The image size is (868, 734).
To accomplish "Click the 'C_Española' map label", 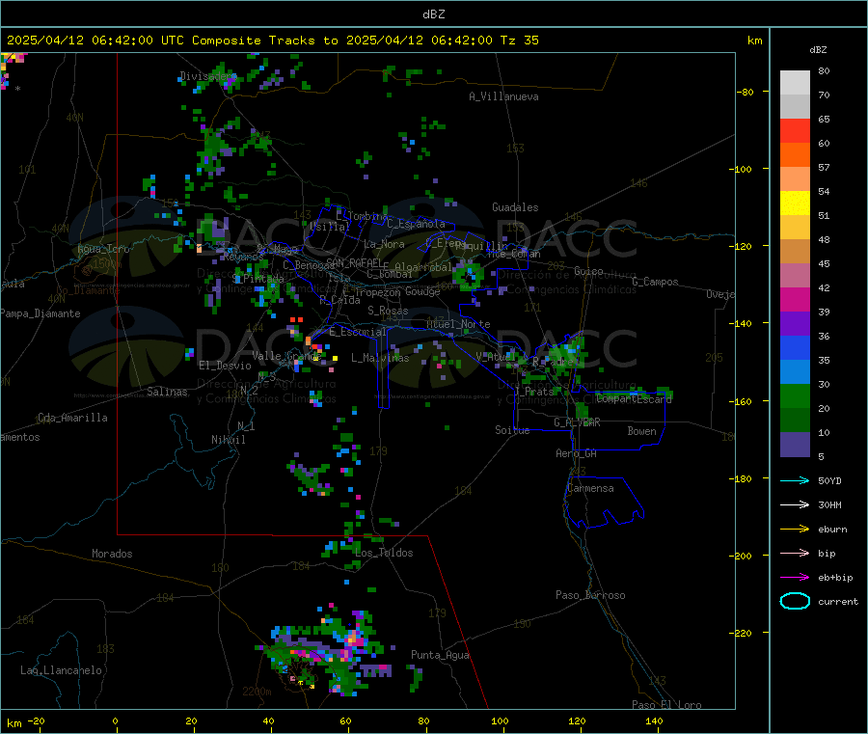I will [416, 224].
